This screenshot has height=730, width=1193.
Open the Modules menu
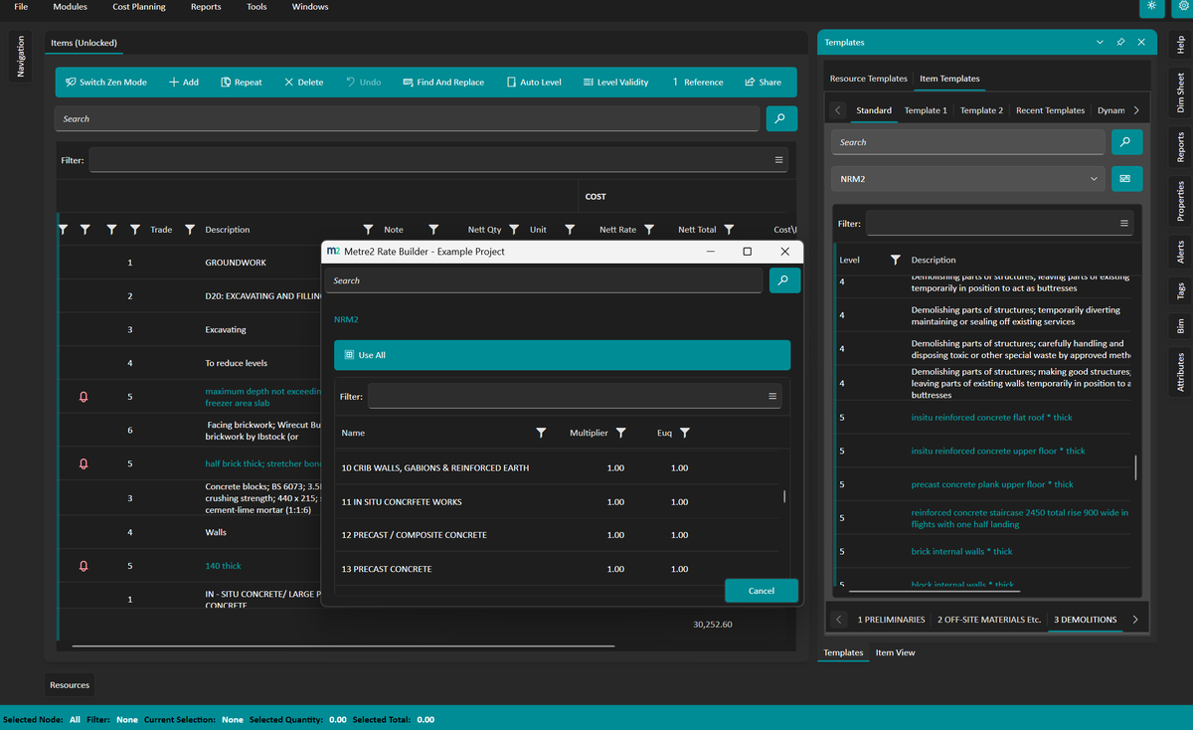click(70, 7)
